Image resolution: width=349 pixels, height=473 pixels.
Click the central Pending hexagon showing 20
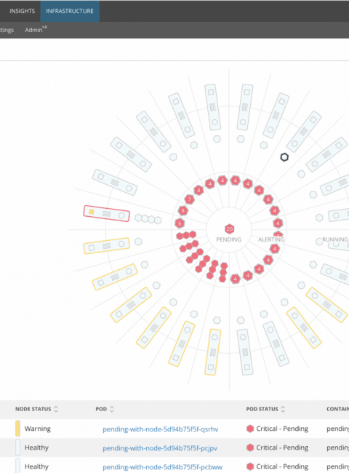229,229
